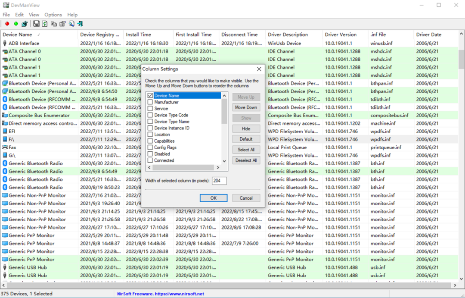Click the find magnifier toolbar icon
The width and height of the screenshot is (465, 298).
click(71, 24)
